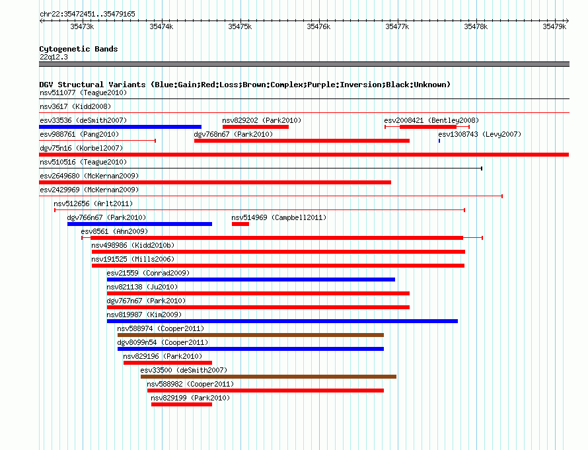
Task: Click the dgv8099n54 (Cooper2011) label
Action: 163,342
